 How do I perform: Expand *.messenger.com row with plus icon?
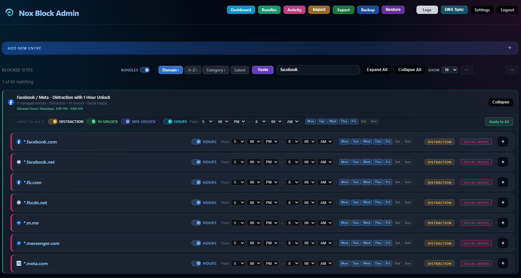(503, 243)
